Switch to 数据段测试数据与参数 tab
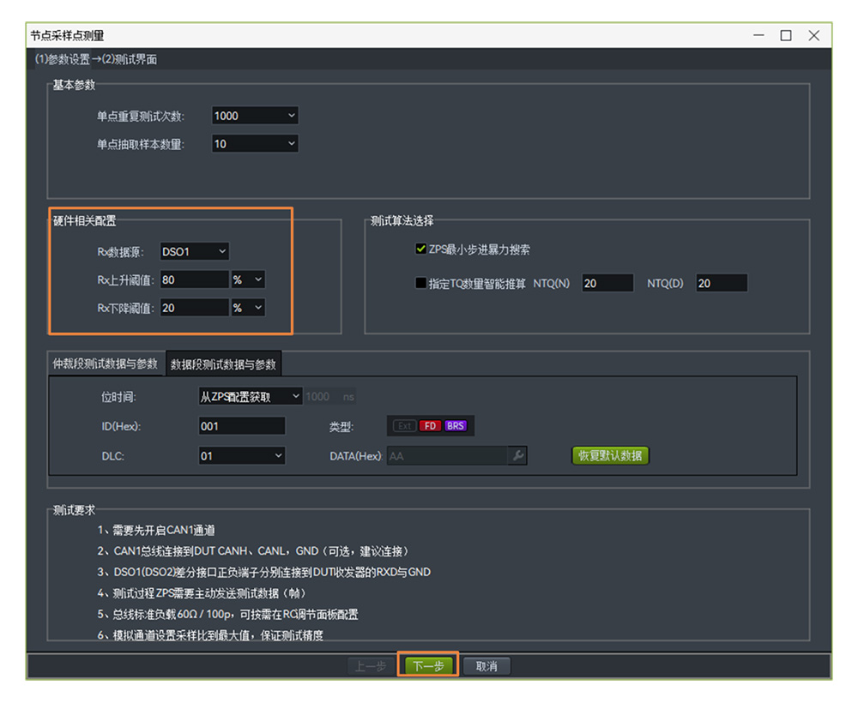 pos(223,364)
